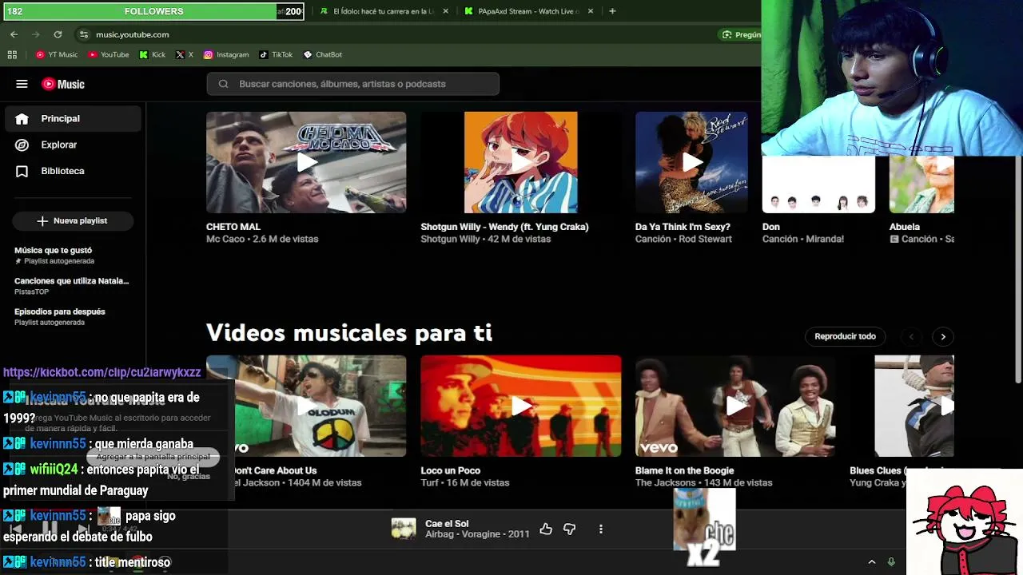Open the Instagram bookmark
1023x575 pixels.
[x=226, y=54]
